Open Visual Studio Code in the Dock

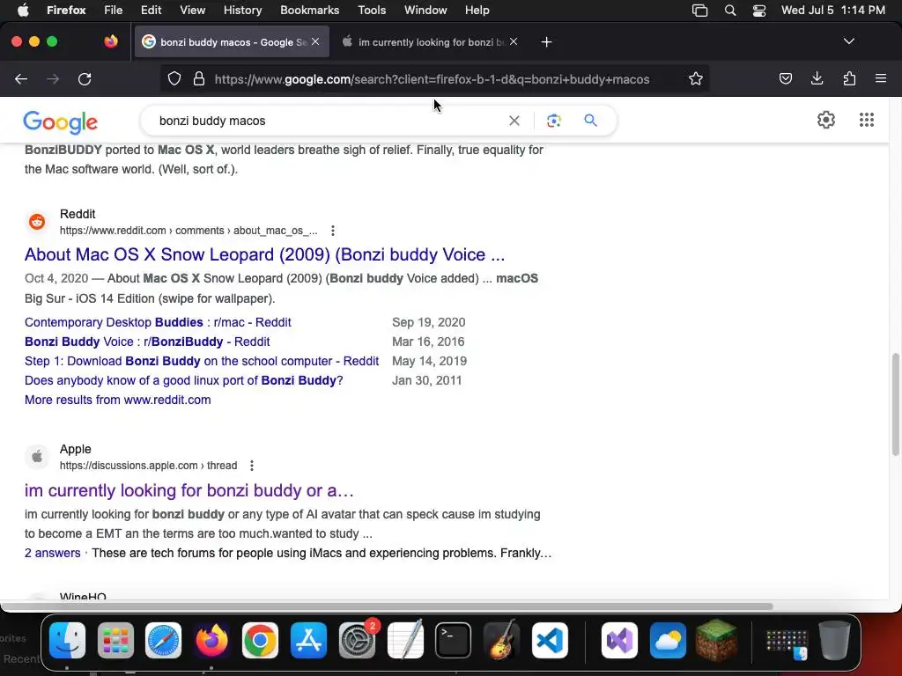[550, 641]
